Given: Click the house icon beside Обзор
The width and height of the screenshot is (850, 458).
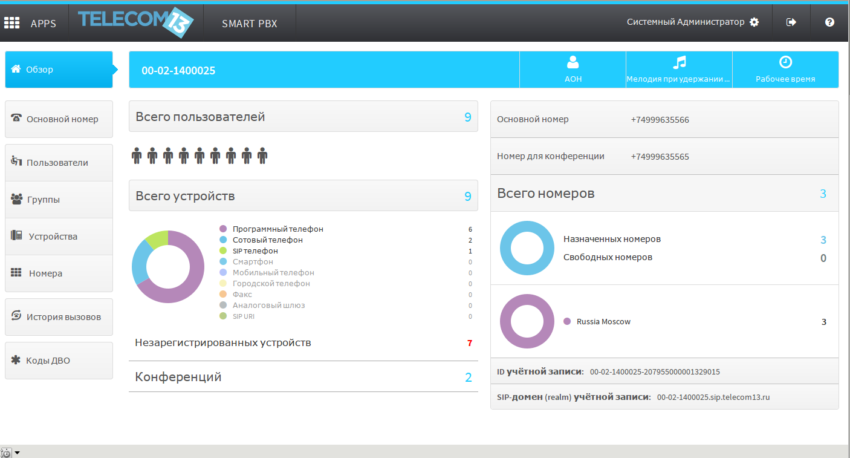Looking at the screenshot, I should 16,69.
